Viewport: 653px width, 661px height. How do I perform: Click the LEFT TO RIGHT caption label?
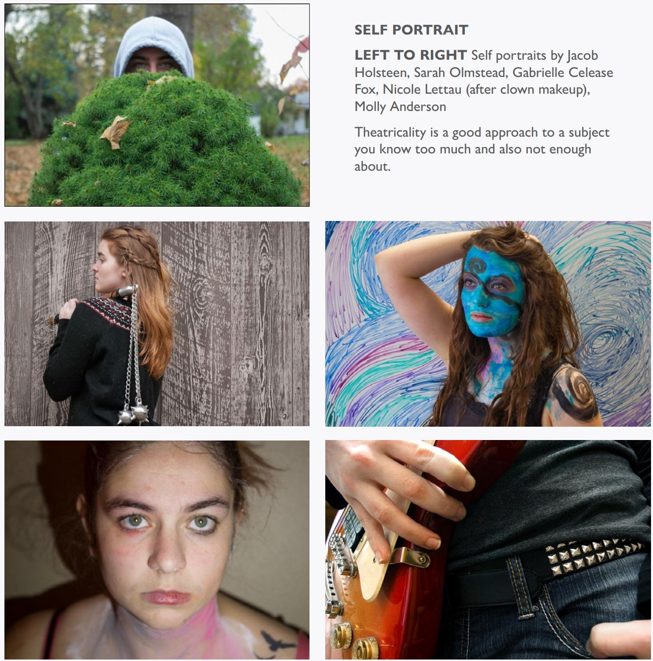pyautogui.click(x=411, y=55)
